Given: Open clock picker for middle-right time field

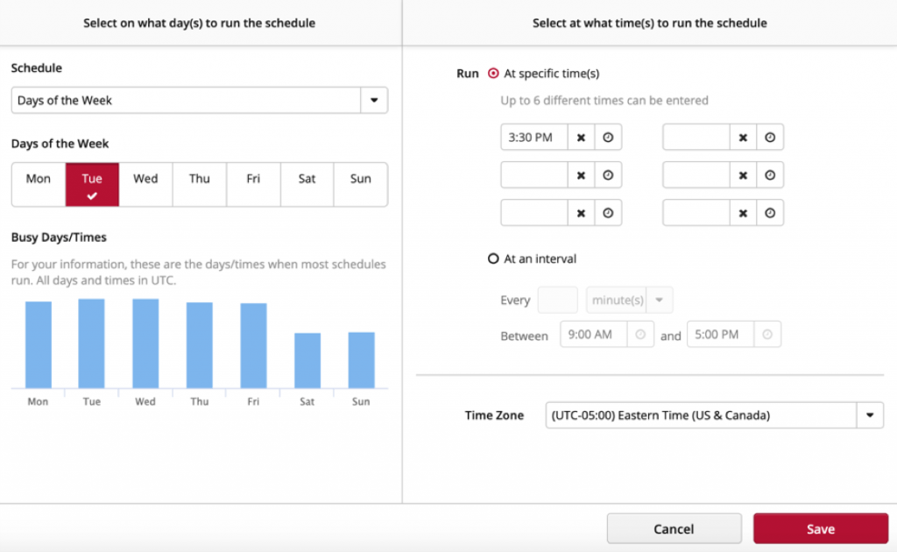Looking at the screenshot, I should point(770,175).
